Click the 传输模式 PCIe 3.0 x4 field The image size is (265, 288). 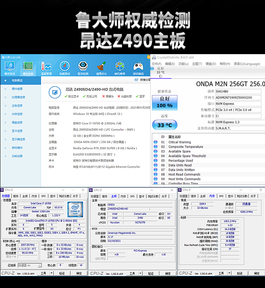(x=238, y=110)
